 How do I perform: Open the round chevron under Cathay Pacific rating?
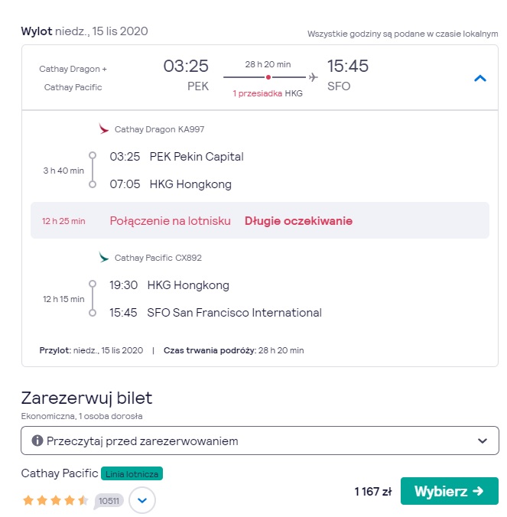[x=142, y=500]
